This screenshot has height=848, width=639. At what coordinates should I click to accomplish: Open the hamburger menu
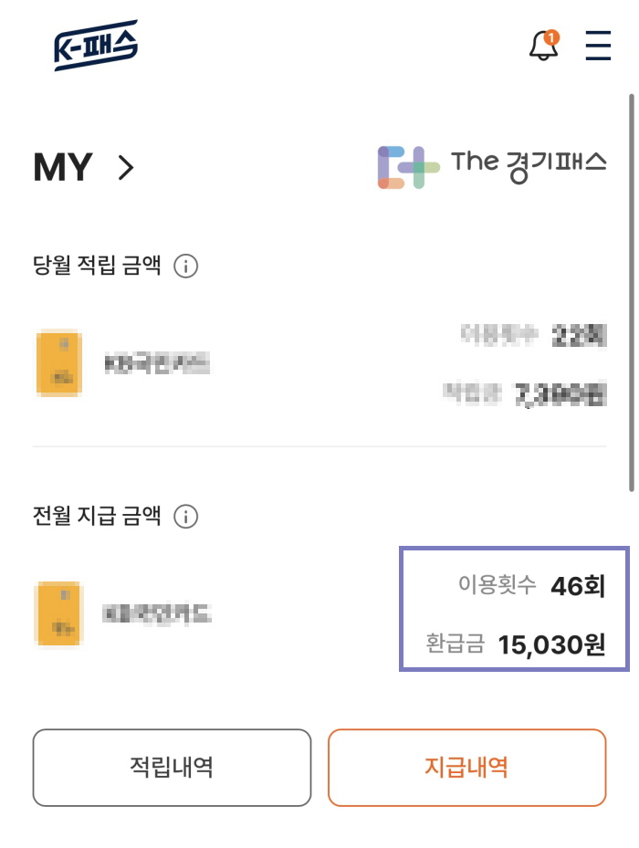[x=598, y=46]
